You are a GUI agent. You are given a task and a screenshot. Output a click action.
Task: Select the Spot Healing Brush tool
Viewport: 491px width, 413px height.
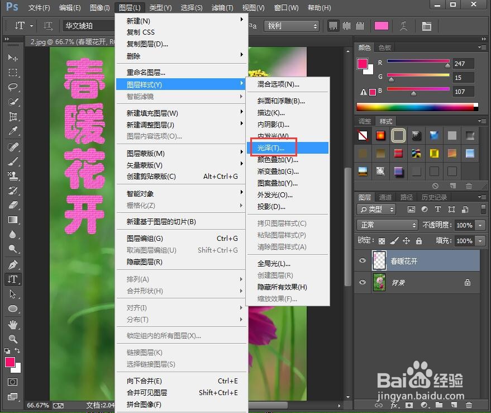[x=13, y=147]
